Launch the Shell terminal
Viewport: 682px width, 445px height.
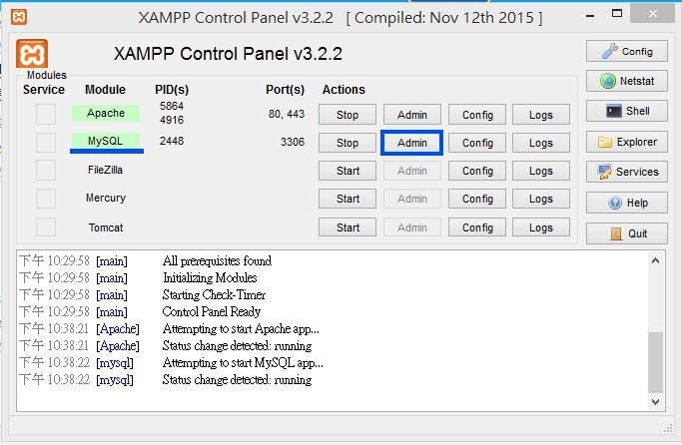point(627,112)
